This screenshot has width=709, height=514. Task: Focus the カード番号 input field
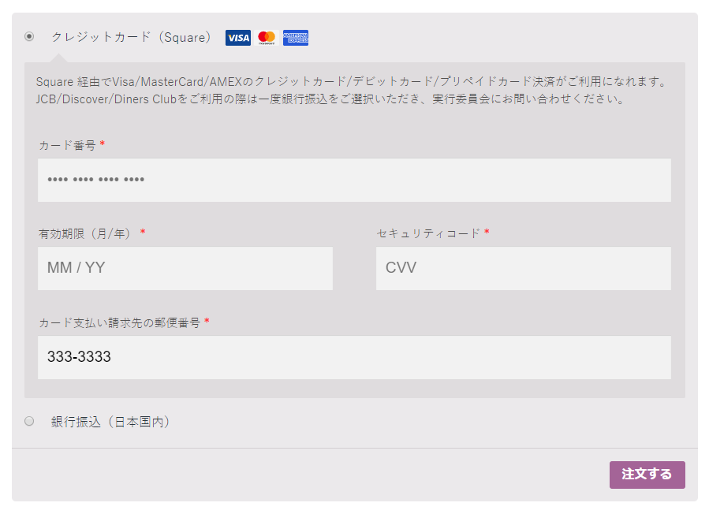point(354,180)
